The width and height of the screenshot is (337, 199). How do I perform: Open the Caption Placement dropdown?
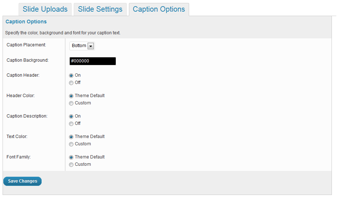[82, 46]
